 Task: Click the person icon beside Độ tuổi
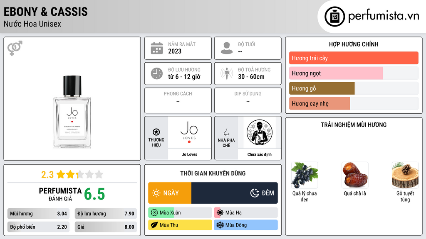tap(227, 48)
